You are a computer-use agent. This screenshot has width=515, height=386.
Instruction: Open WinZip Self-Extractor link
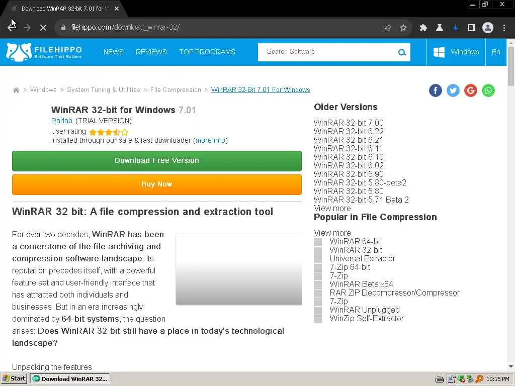tap(367, 318)
